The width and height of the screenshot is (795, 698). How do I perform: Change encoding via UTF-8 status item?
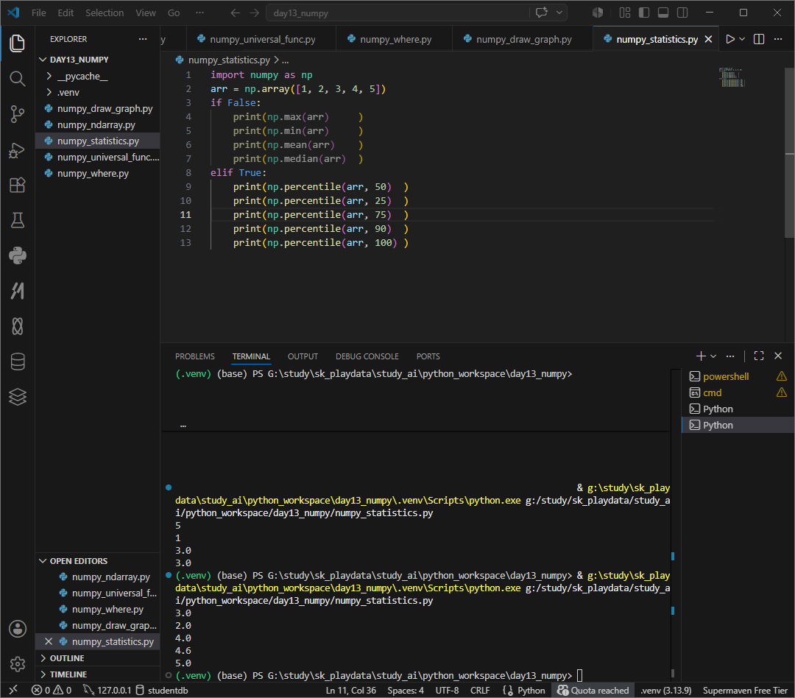(447, 690)
